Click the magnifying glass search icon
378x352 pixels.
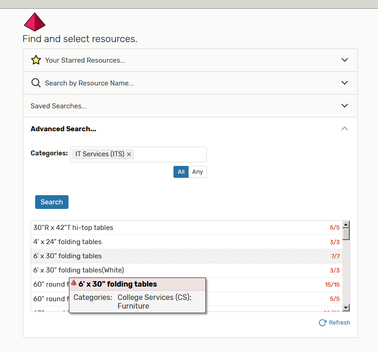coord(36,83)
